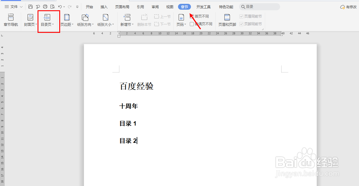359x186 pixels.
Task: Expand the 页边距 dropdown arrow
Action: click(x=73, y=25)
